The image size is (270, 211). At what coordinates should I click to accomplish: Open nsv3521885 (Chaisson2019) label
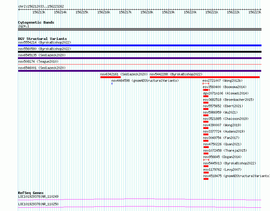(x=226, y=119)
